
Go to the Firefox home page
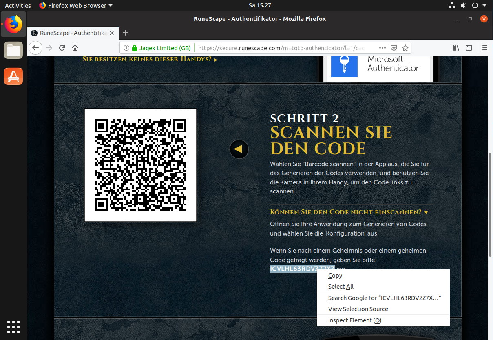pyautogui.click(x=75, y=48)
